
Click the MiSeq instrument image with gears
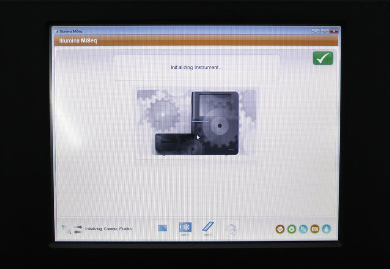tap(197, 123)
